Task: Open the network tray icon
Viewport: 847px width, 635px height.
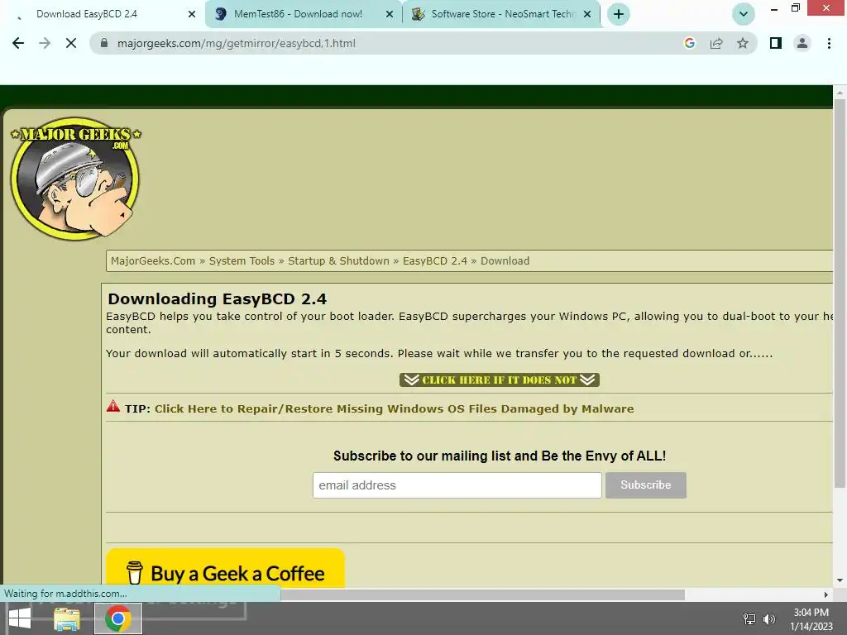Action: click(749, 618)
